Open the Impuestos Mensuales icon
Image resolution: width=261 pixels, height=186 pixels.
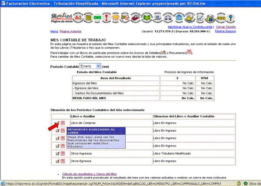click(x=88, y=17)
